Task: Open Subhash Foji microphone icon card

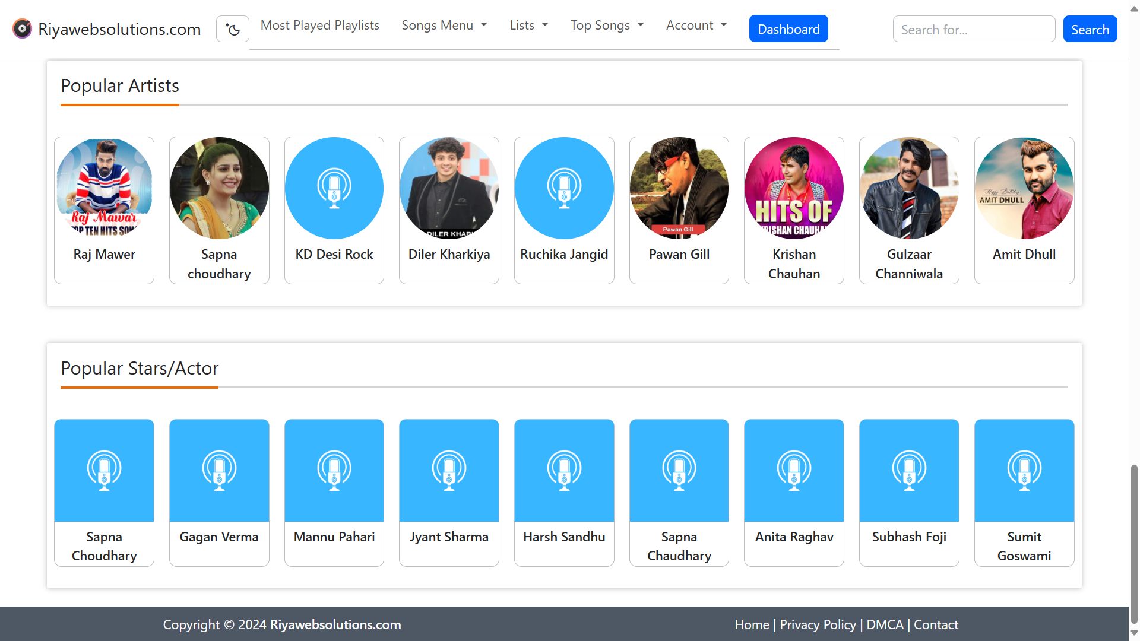Action: (x=908, y=470)
